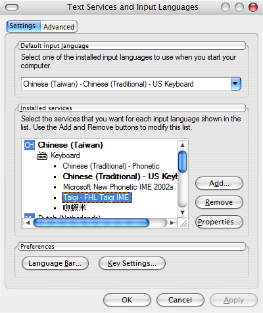Image resolution: width=263 pixels, height=313 pixels.
Task: Click the vertical scrollbar thumb
Action: (182, 161)
